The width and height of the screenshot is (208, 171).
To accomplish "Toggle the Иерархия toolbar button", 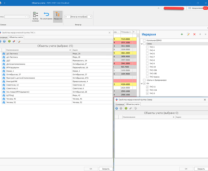I will [57, 15].
